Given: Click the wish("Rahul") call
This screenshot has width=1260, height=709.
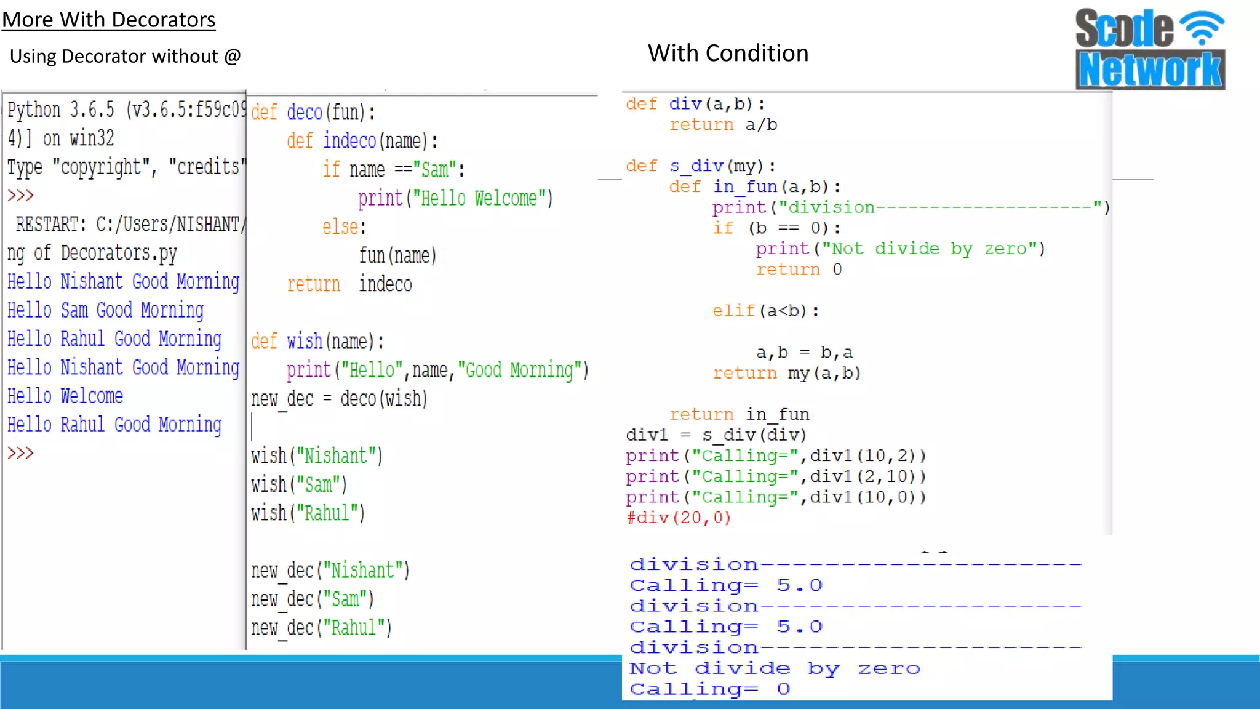Looking at the screenshot, I should [x=308, y=513].
